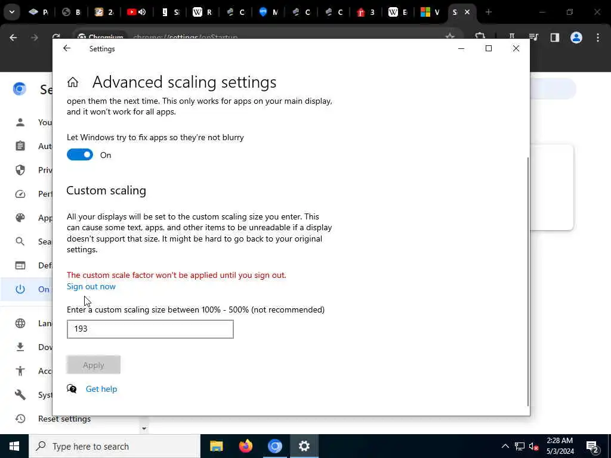Viewport: 611px width, 458px height.
Task: Open Search engine magnifier icon in Chrome settings
Action: pos(20,242)
